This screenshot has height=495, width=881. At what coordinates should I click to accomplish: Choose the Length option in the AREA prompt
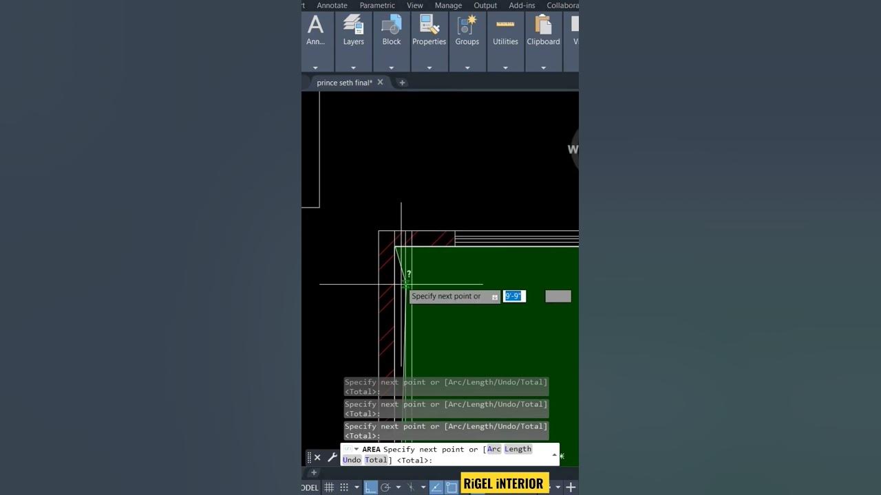click(x=518, y=449)
